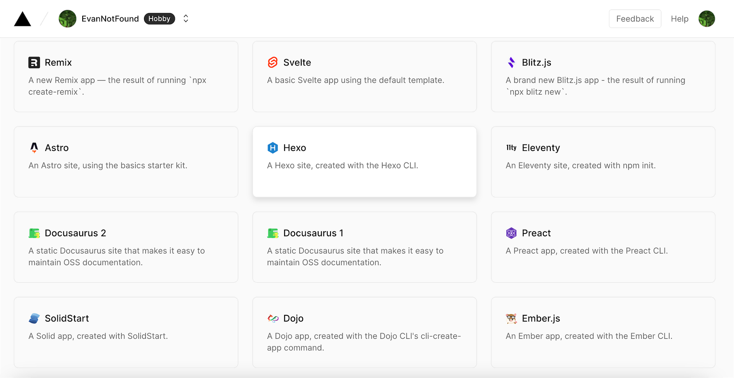Choose the Docusaurus 1 title

click(313, 233)
